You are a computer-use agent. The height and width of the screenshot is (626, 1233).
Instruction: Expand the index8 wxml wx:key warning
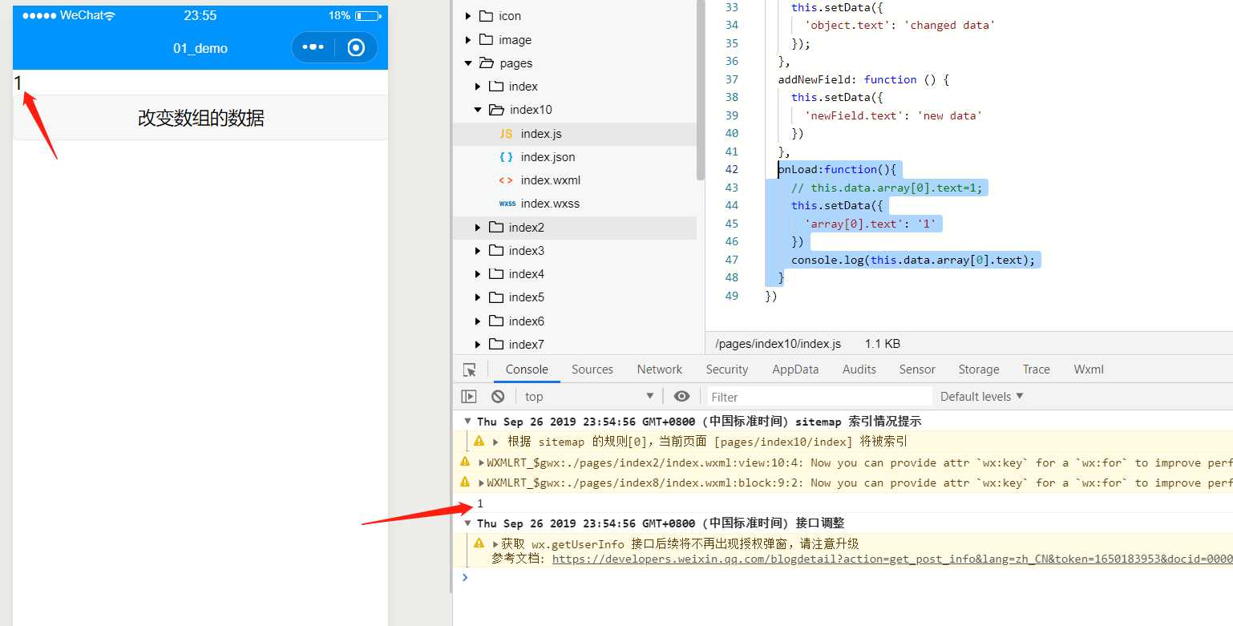pyautogui.click(x=481, y=483)
